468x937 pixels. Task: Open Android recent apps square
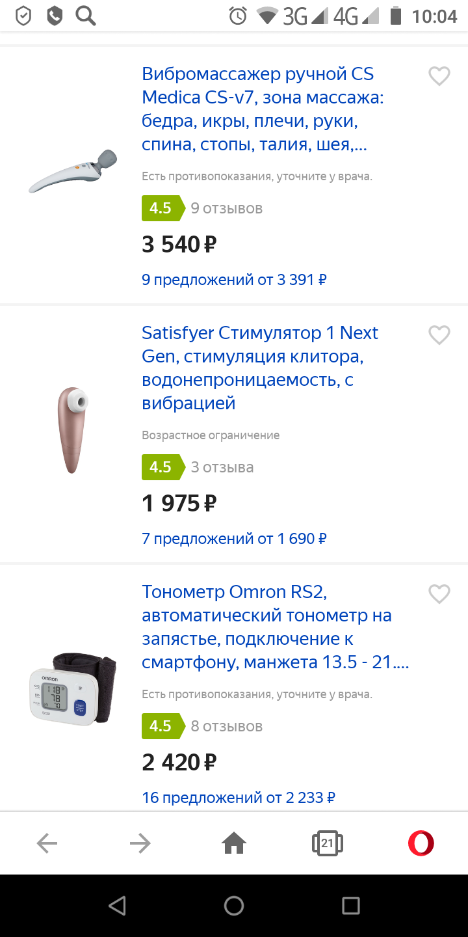[x=351, y=905]
